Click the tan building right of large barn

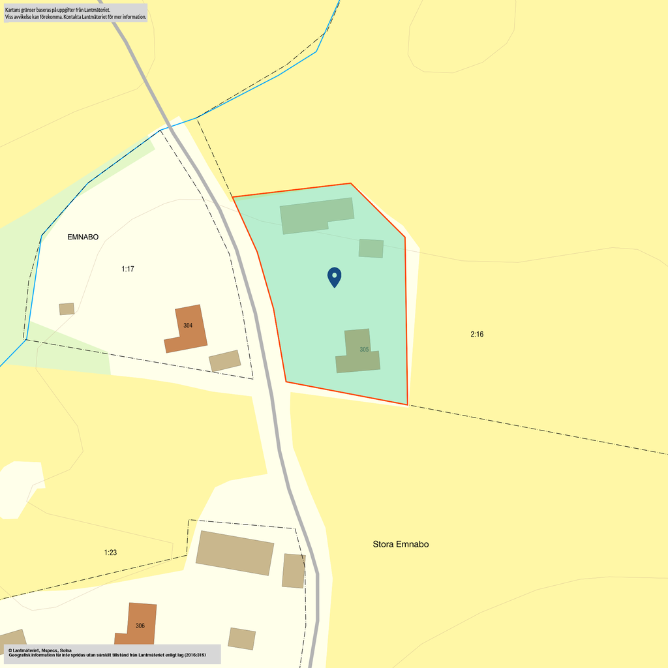coord(294,571)
